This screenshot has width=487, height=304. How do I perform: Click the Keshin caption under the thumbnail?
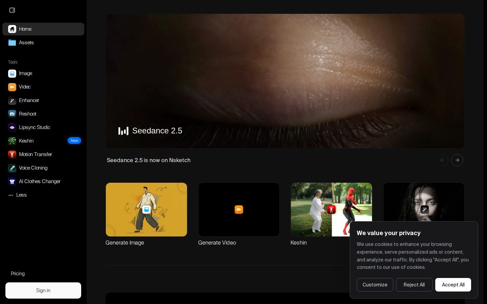pyautogui.click(x=299, y=243)
